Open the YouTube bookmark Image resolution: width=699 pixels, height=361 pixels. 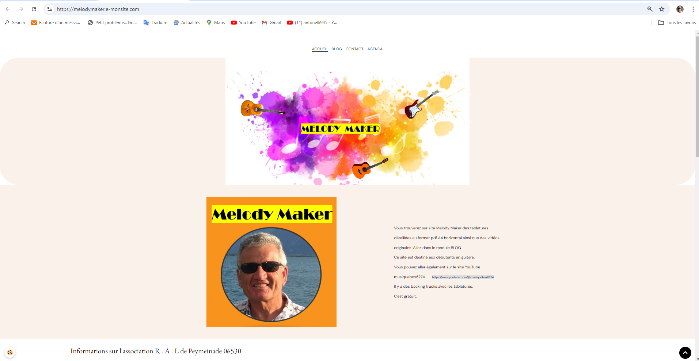[x=243, y=23]
